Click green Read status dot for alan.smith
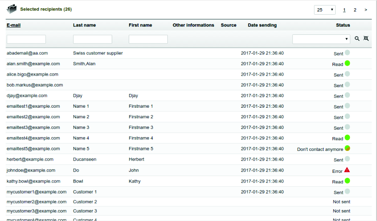Viewport: 377px width, 221px height. (348, 64)
